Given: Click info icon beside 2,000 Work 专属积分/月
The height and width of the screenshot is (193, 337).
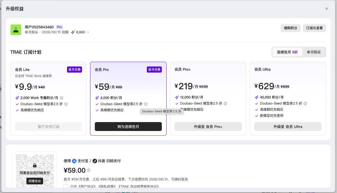Looking at the screenshot, I should click(61, 98).
